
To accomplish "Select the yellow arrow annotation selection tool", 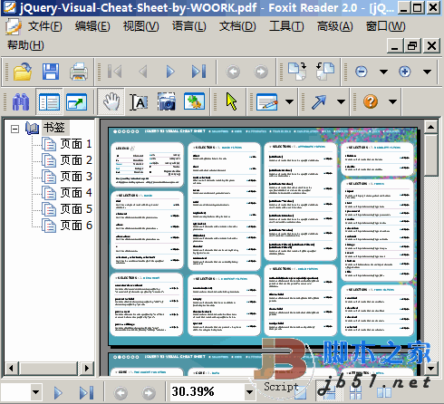I will 232,101.
